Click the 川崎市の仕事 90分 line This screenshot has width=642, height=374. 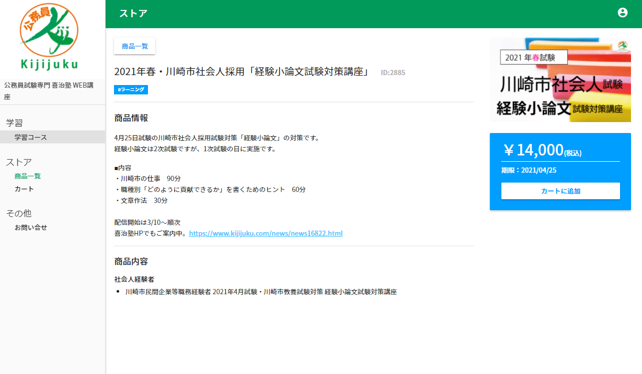147,178
